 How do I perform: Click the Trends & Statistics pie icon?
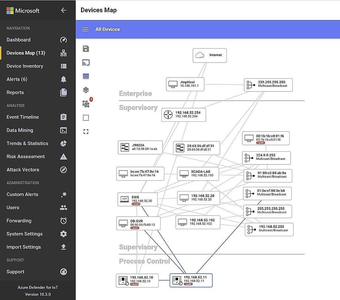(64, 144)
